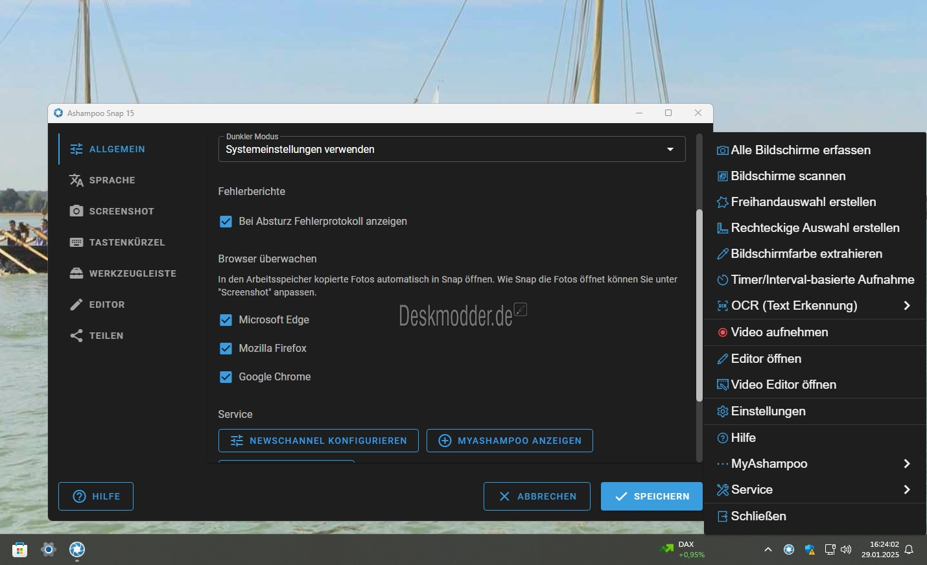Click the gear icon beside Einstellungen
Viewport: 927px width, 565px height.
point(722,411)
